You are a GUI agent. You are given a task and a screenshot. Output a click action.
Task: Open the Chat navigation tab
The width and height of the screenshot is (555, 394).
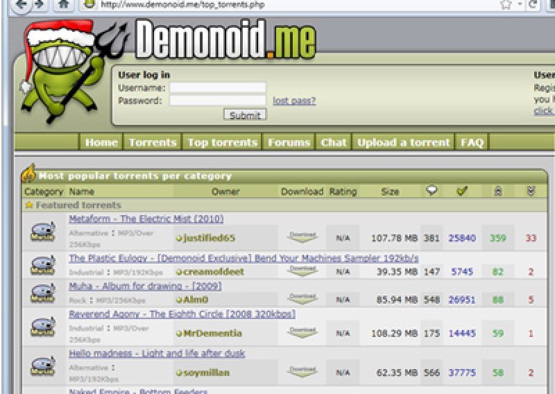(334, 142)
